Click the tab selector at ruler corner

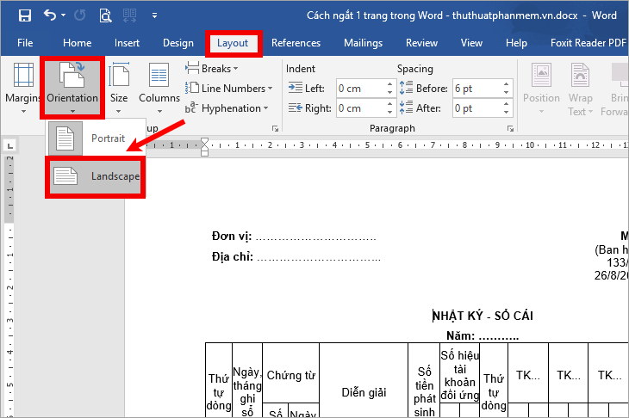pos(10,145)
